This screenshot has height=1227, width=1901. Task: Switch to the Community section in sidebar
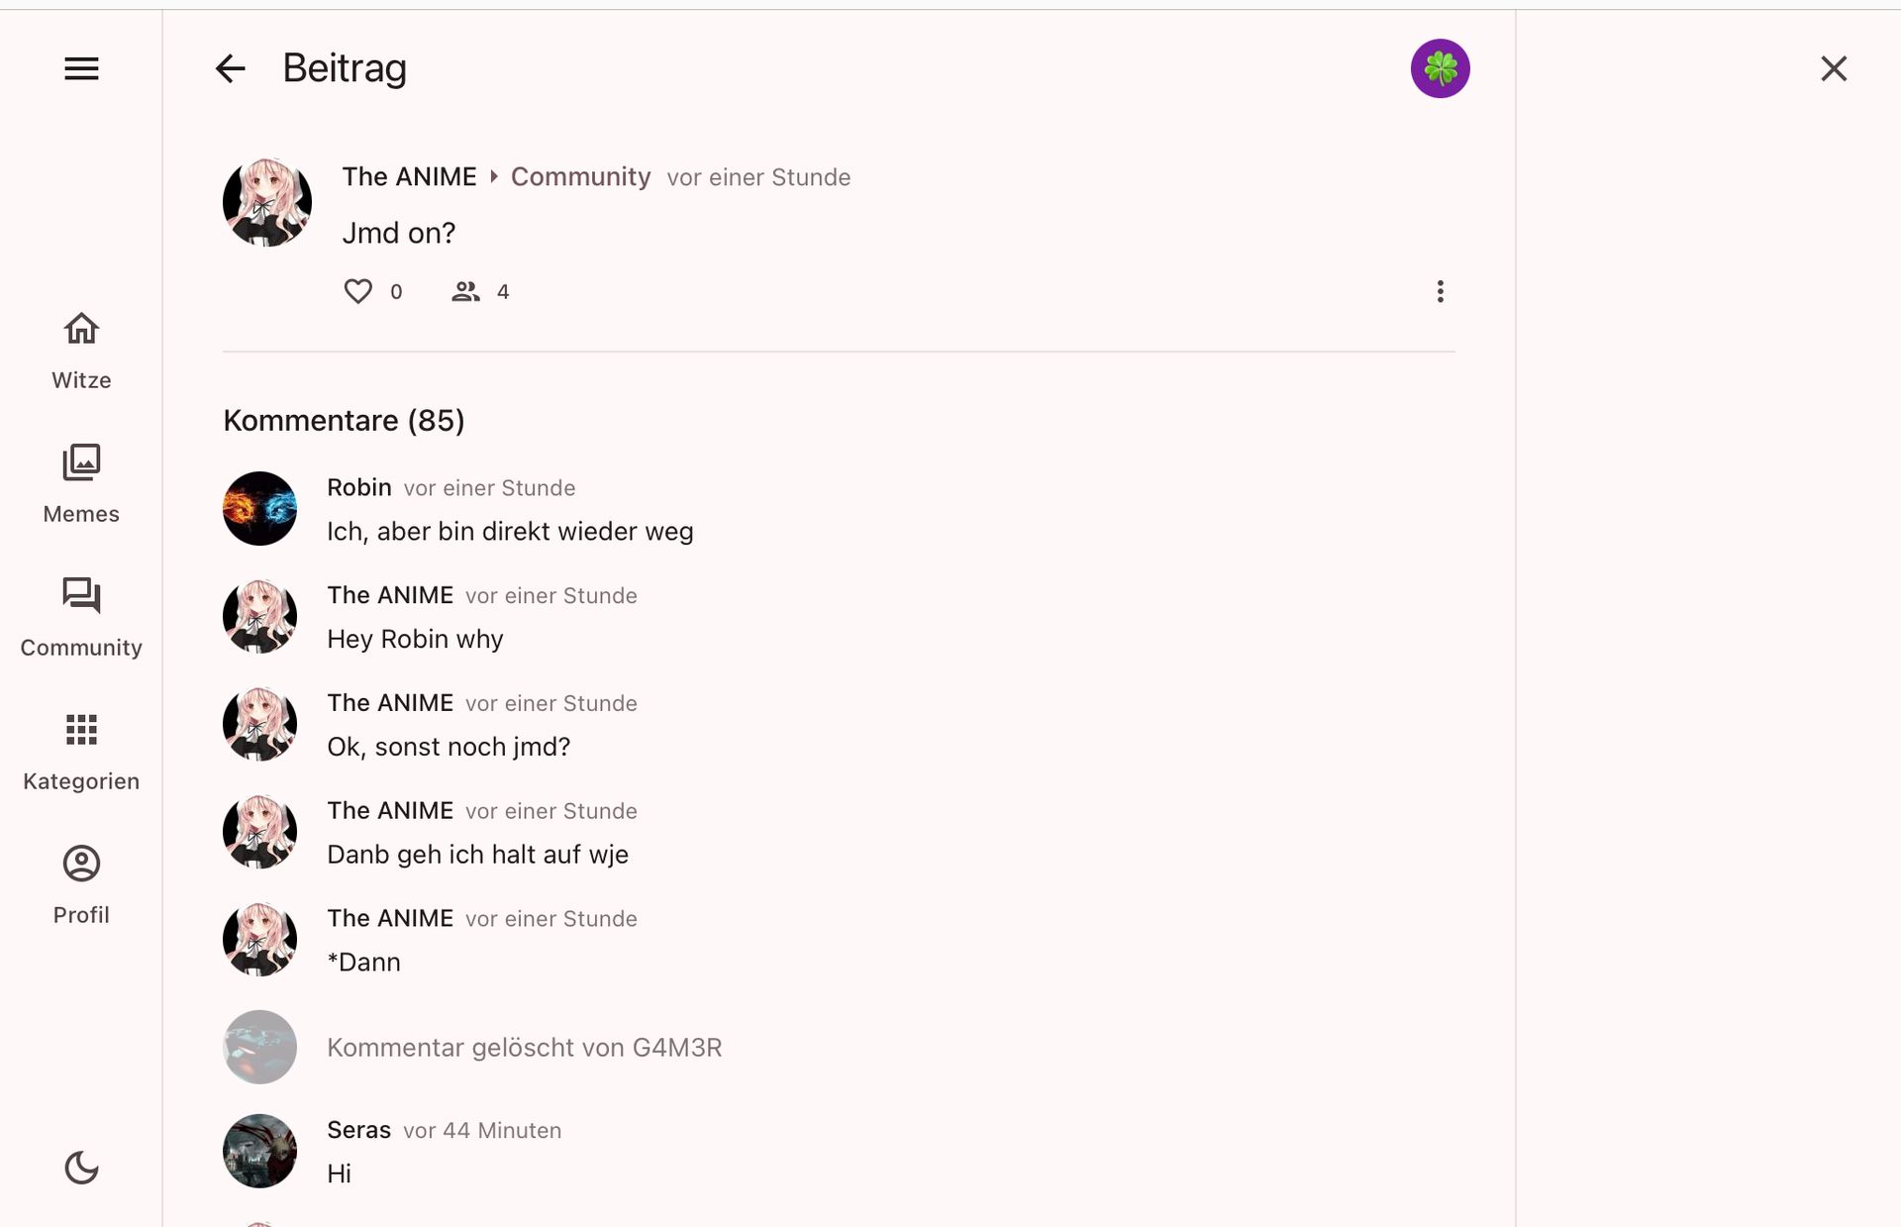pos(81,617)
